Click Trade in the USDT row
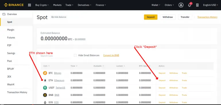221x105 pixels. tap(184, 88)
